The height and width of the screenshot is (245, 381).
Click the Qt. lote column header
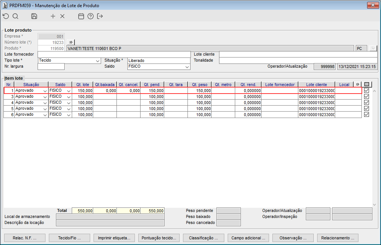pyautogui.click(x=83, y=85)
